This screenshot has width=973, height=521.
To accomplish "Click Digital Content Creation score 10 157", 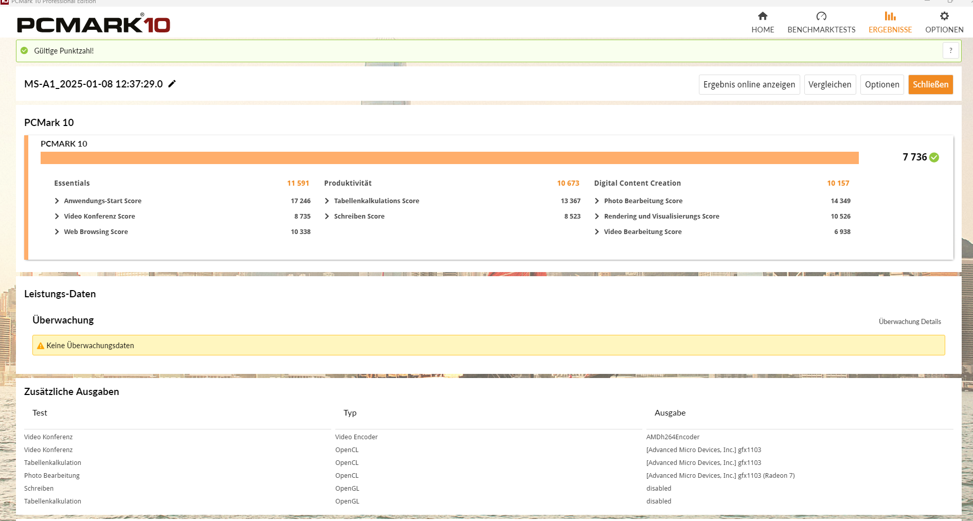I will (x=838, y=183).
